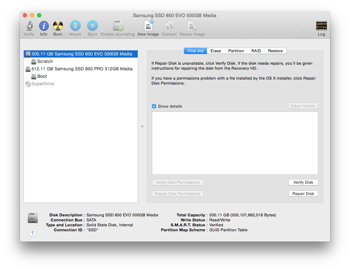Uncheck the Show details checkbox
350x270 pixels.
click(x=154, y=106)
